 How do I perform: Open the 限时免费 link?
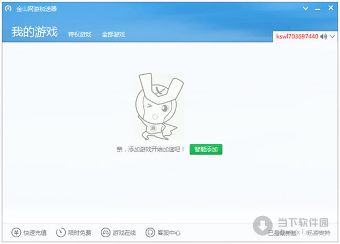pos(79,233)
